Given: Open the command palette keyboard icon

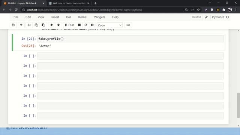Looking at the screenshot, I should pyautogui.click(x=128, y=25).
